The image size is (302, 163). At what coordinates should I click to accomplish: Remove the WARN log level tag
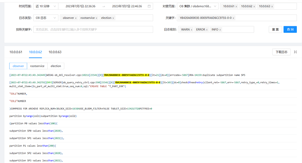click(191, 29)
